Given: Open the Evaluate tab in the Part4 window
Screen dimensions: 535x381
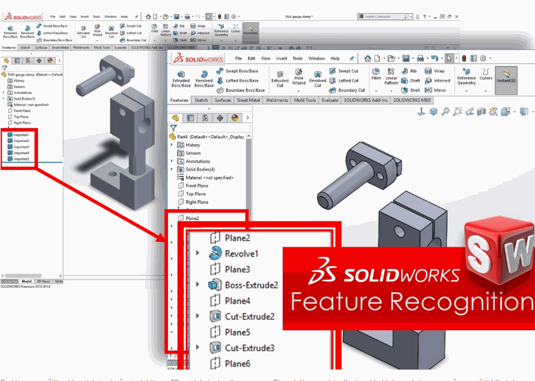Looking at the screenshot, I should pyautogui.click(x=330, y=100).
